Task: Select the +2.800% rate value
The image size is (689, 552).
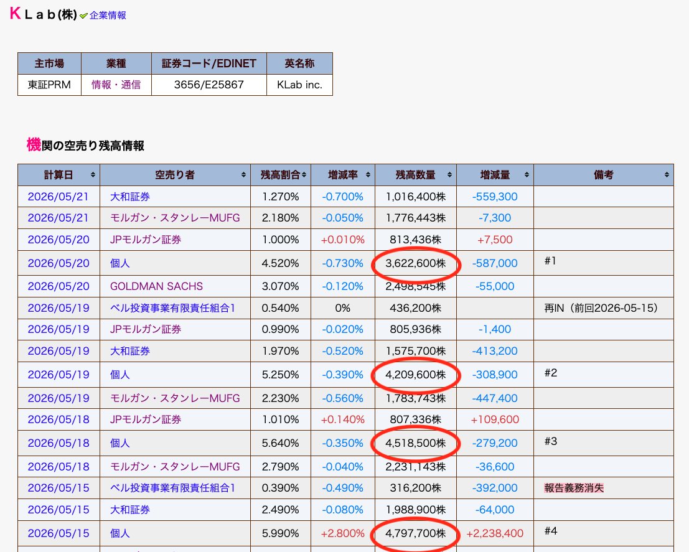Action: (343, 533)
